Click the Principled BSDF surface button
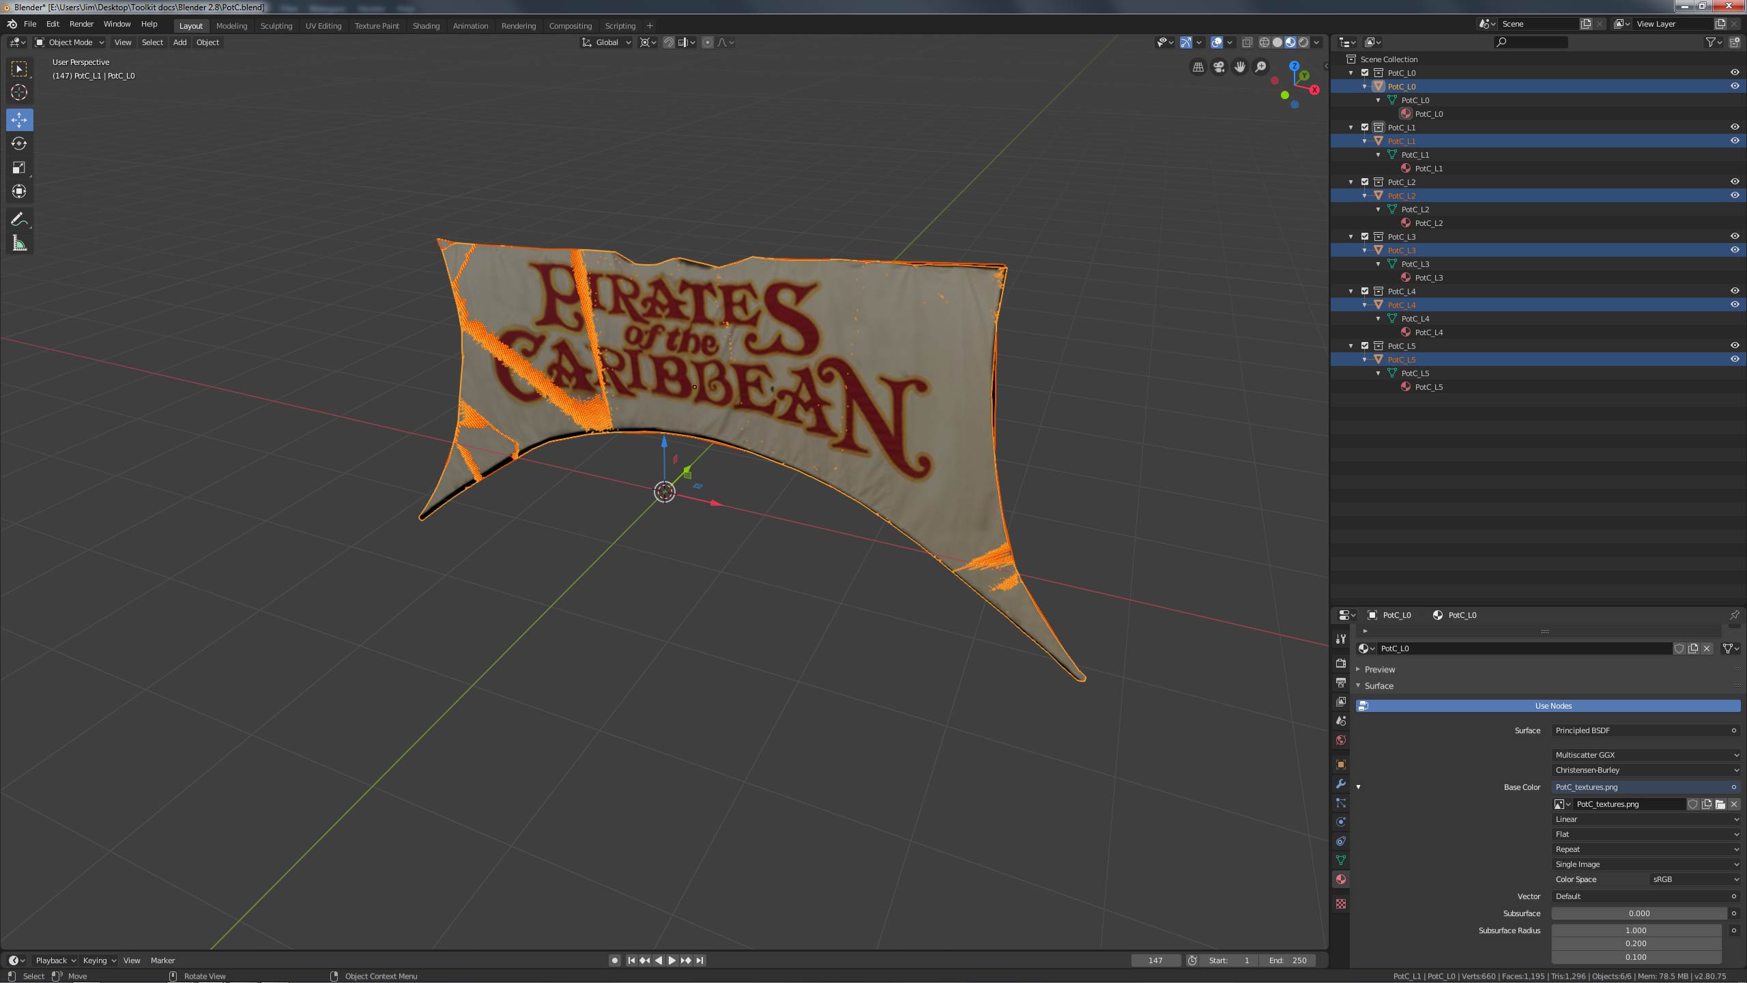The image size is (1747, 983). coord(1646,730)
